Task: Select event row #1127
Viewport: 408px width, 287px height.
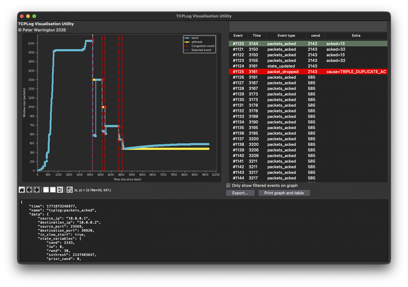Action: point(308,83)
